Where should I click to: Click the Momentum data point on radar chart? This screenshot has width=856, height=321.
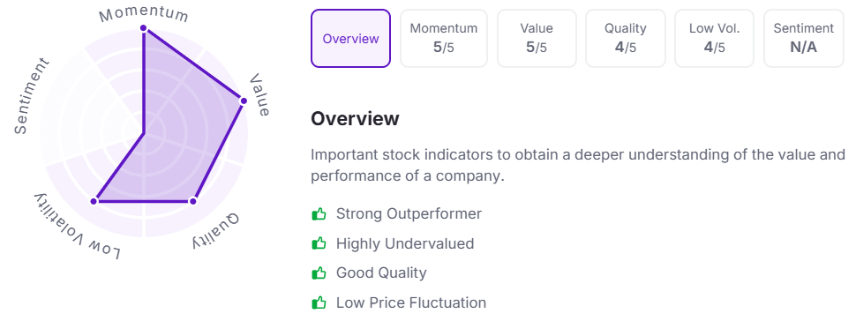point(144,28)
